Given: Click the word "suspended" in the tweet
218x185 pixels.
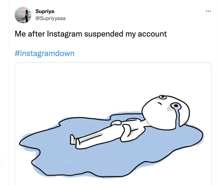Looking at the screenshot, I should click(104, 34).
